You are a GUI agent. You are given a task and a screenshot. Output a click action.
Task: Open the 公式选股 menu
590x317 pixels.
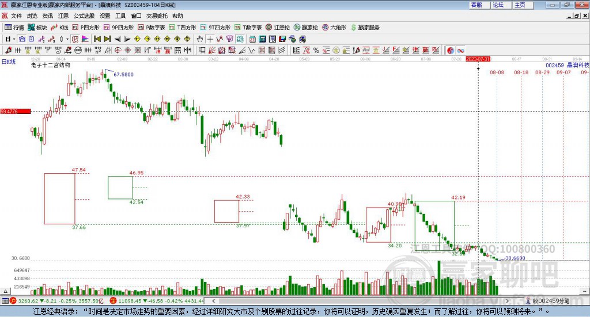point(84,16)
